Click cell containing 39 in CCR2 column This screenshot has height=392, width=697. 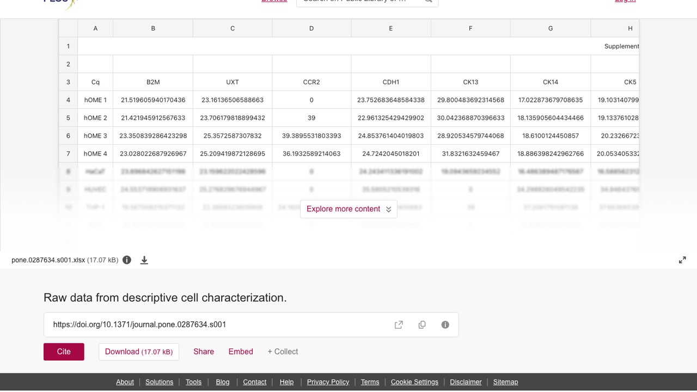[311, 118]
